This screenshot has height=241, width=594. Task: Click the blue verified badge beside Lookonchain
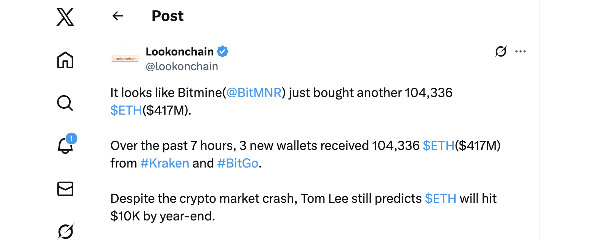[223, 52]
